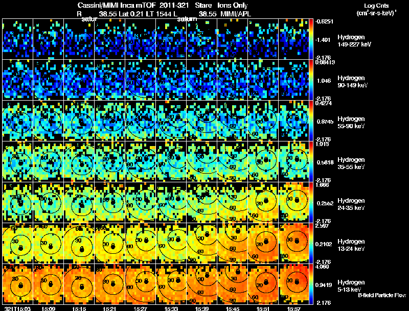The image size is (409, 311).
Task: Click the Cassini/MIMI Inca mTOF title
Action: [117, 6]
